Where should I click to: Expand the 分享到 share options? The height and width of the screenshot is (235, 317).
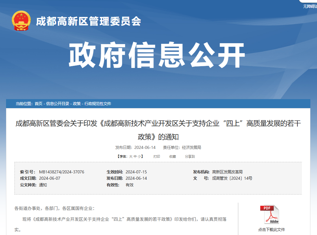189,156
